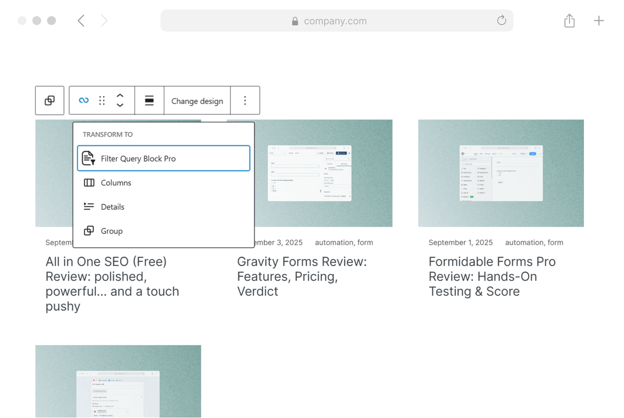Click Formidable Forms post's automation category
Screen dimensions: 624x418
[x=524, y=242]
